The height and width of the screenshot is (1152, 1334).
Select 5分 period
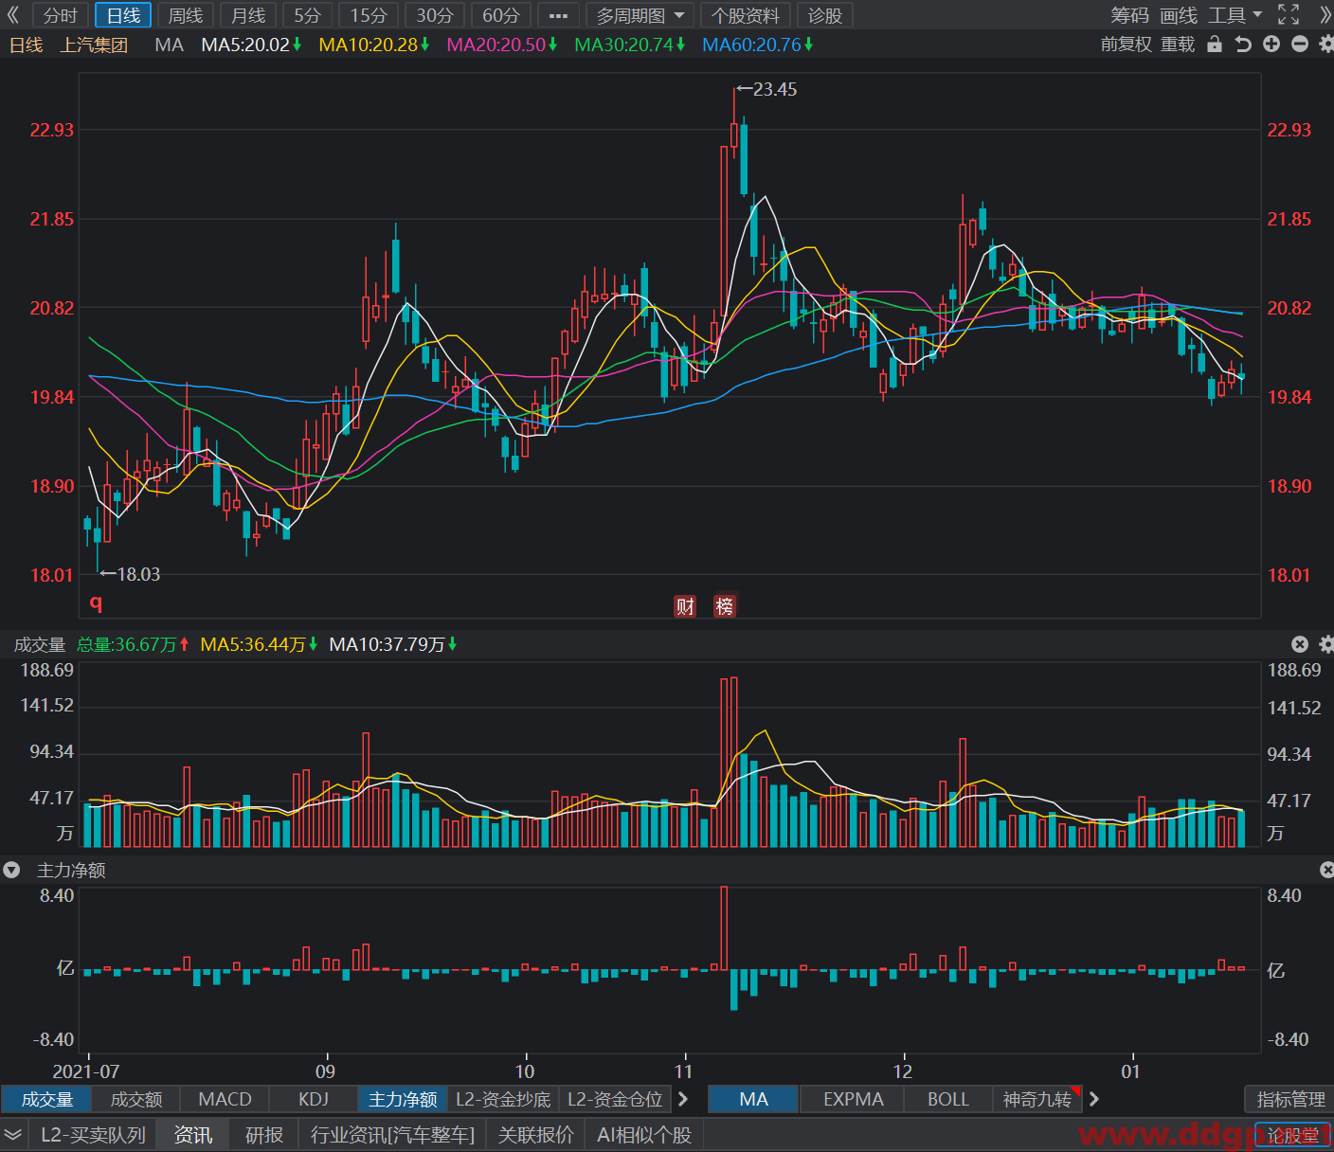[x=307, y=16]
